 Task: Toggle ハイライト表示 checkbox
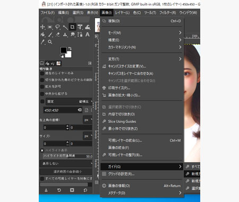click(x=42, y=150)
